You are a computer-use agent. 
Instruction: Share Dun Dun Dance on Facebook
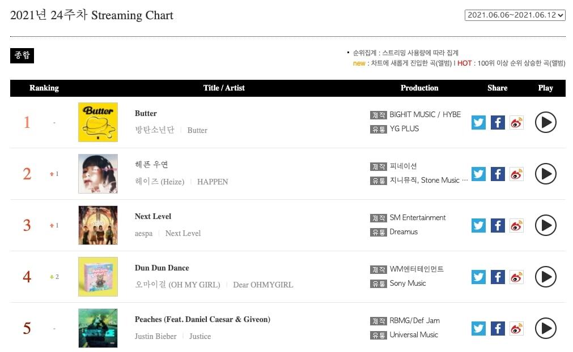[x=498, y=277]
